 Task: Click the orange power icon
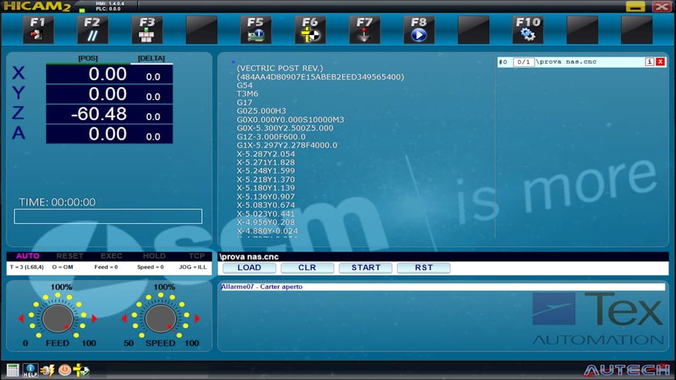pyautogui.click(x=65, y=370)
